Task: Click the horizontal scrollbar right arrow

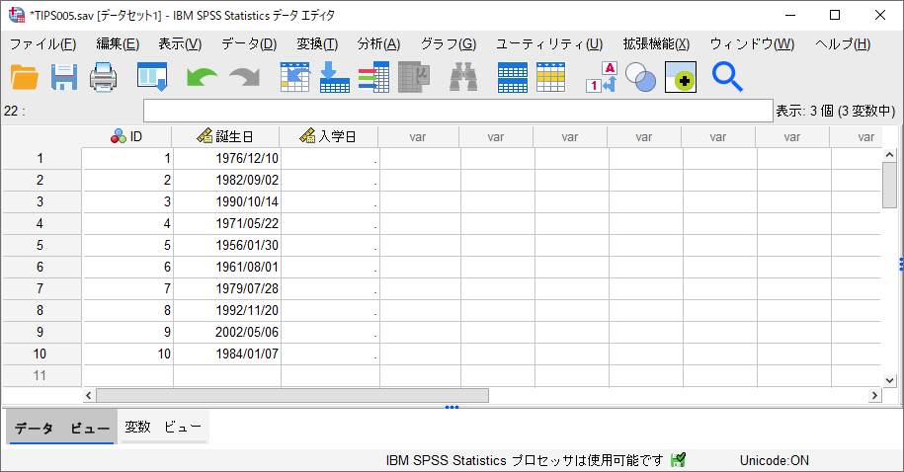Action: pyautogui.click(x=874, y=395)
